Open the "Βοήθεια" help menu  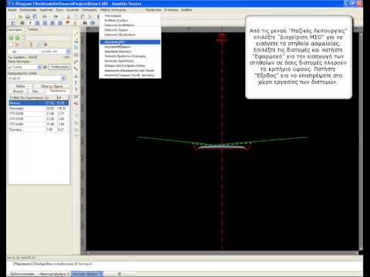pos(187,10)
